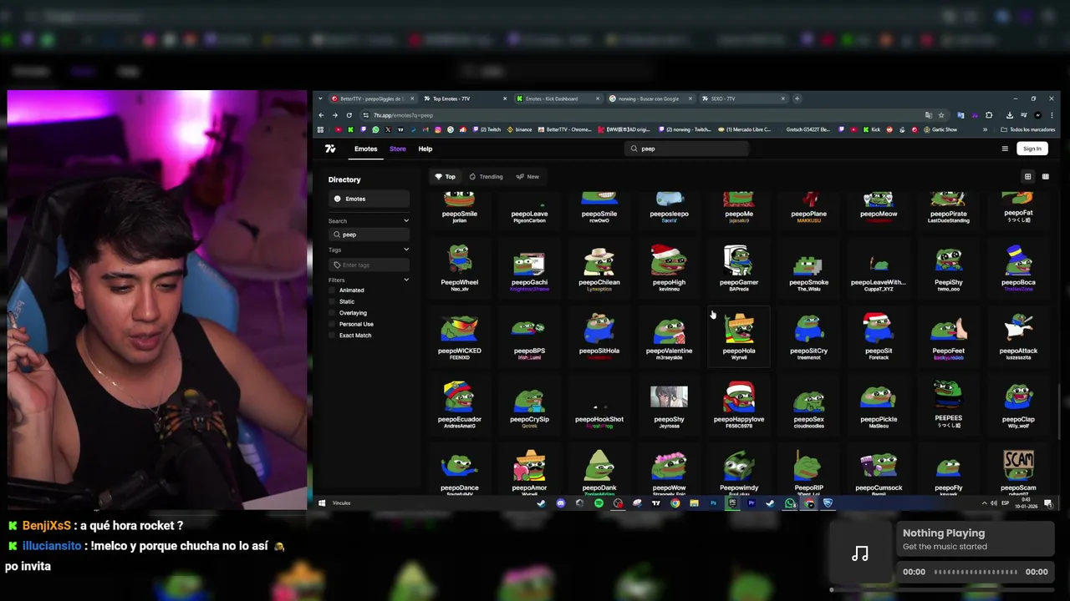Open the binance bookmark
The image size is (1070, 601).
tap(519, 129)
